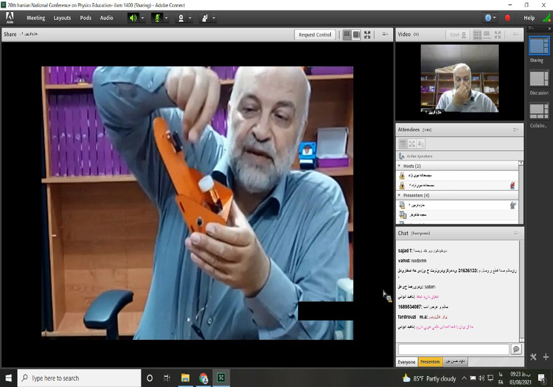Viewport: 553px width, 387px height.
Task: Open Excel from the Windows taskbar
Action: coord(221,378)
